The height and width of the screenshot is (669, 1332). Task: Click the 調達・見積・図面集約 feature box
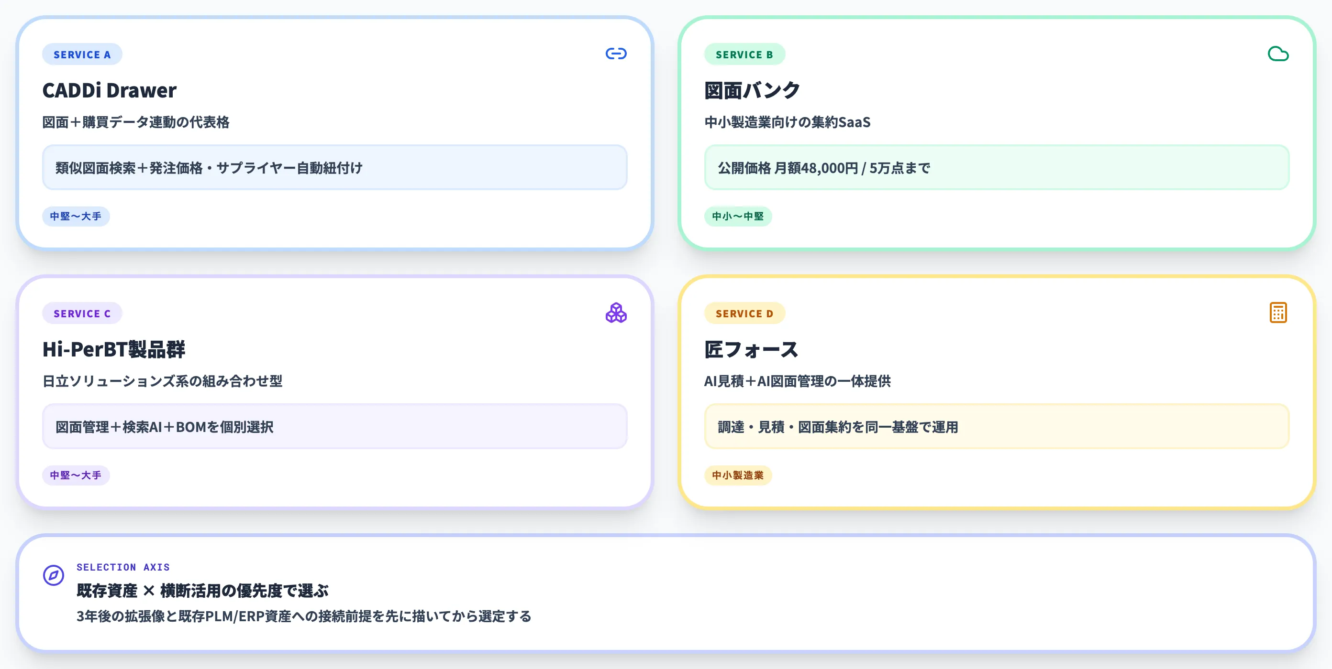click(x=997, y=426)
